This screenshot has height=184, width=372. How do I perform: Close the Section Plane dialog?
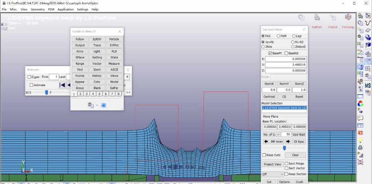[x=304, y=30]
